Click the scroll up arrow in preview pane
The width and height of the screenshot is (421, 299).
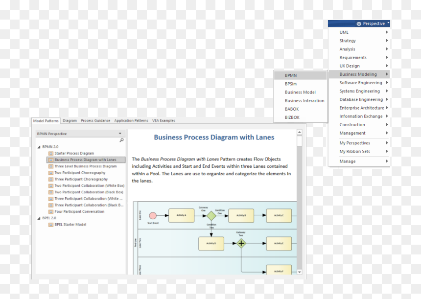coord(300,132)
